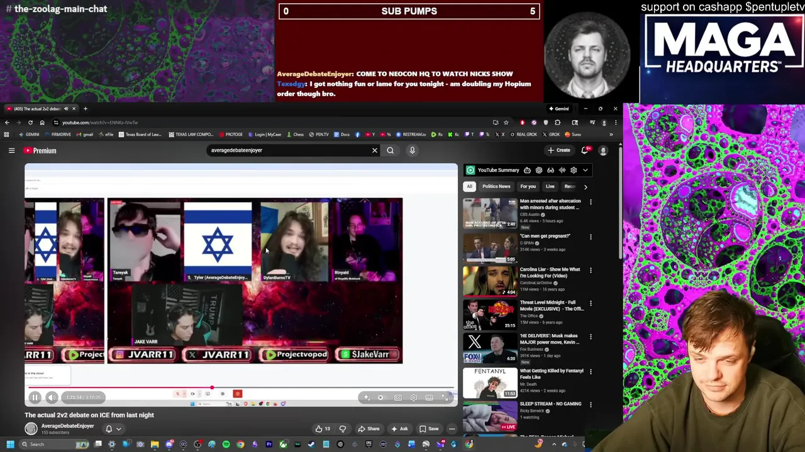The image size is (805, 452).
Task: Open the YouTube hamburger guide menu
Action: tap(11, 151)
